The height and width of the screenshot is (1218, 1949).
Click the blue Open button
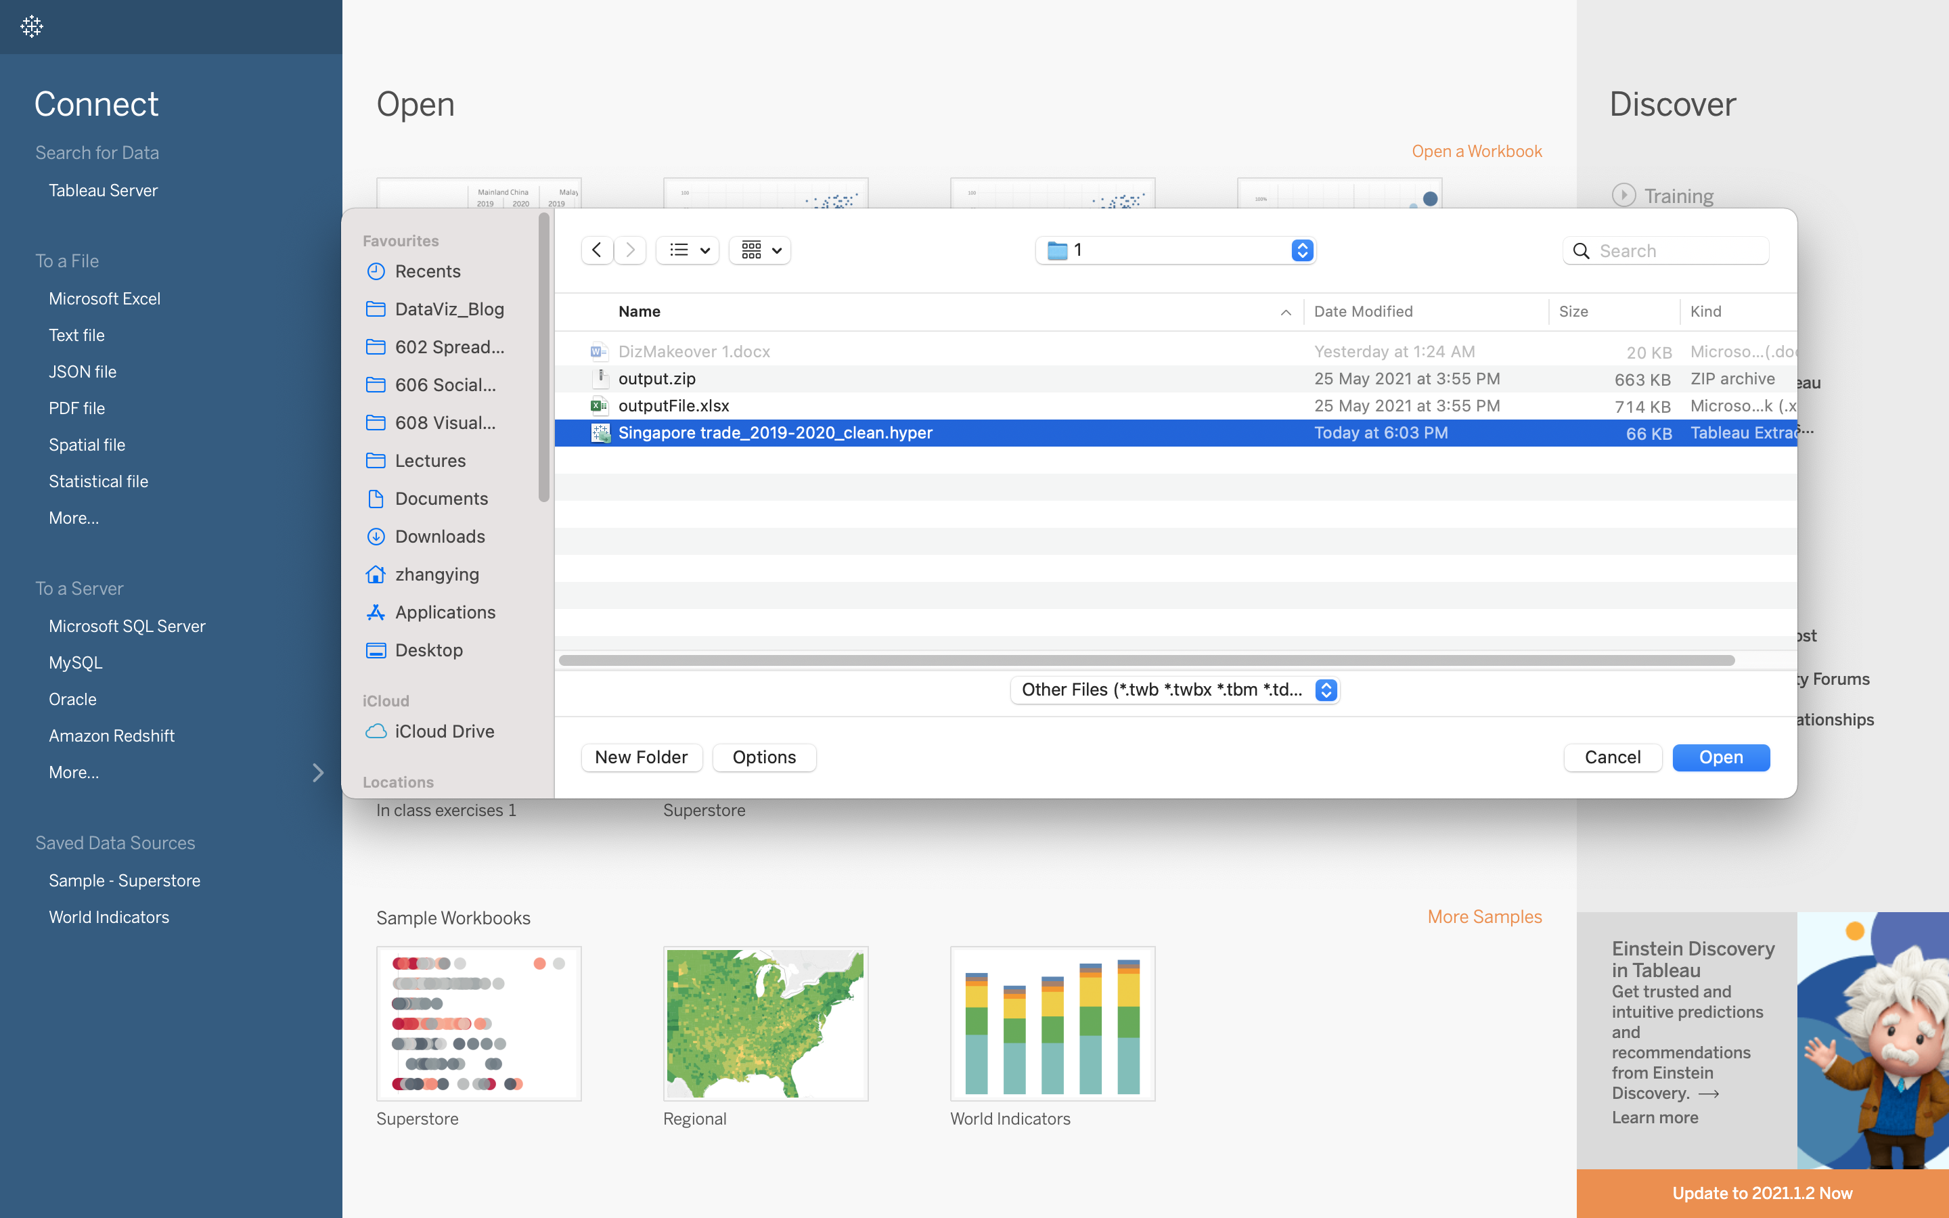coord(1721,757)
